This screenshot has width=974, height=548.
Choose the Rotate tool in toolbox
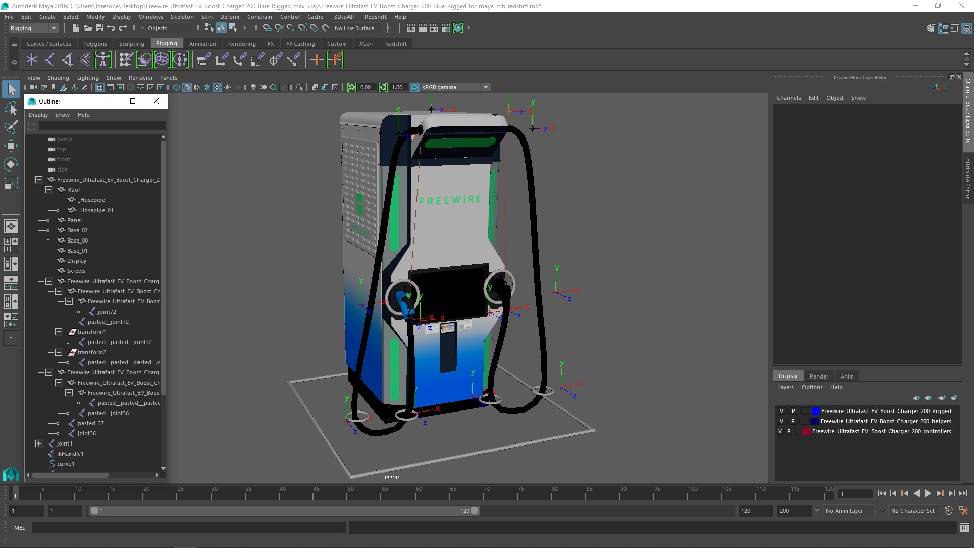click(11, 164)
